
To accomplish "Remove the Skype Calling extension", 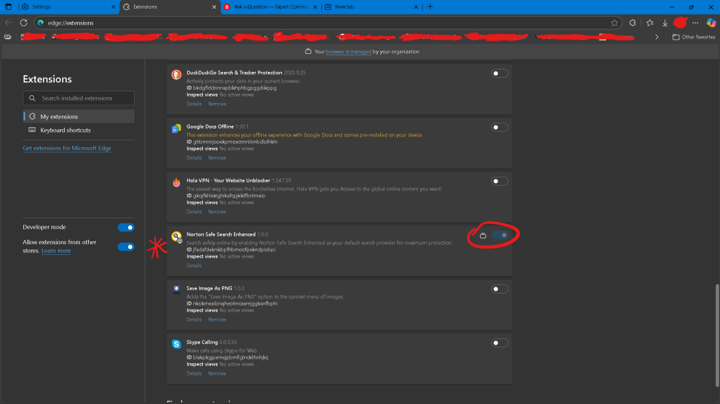I will [x=217, y=374].
